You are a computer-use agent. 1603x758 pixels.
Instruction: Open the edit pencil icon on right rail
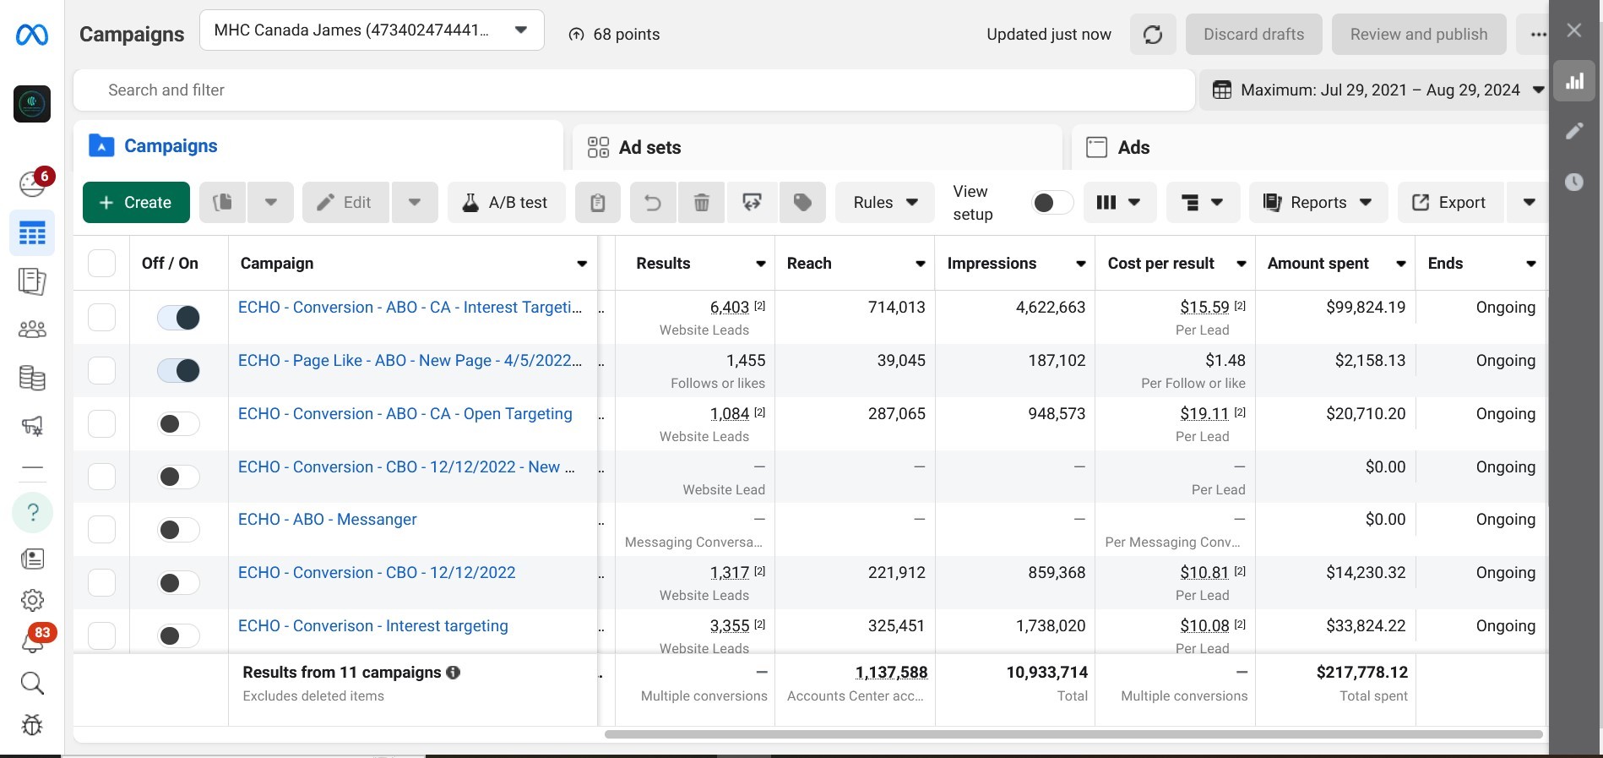(1575, 131)
